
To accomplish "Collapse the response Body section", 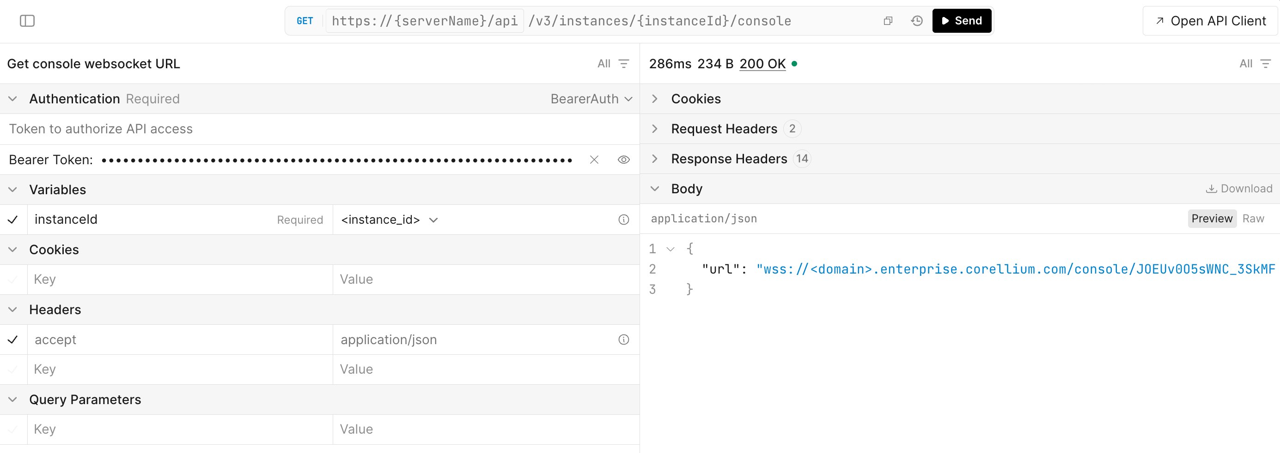I will click(655, 189).
